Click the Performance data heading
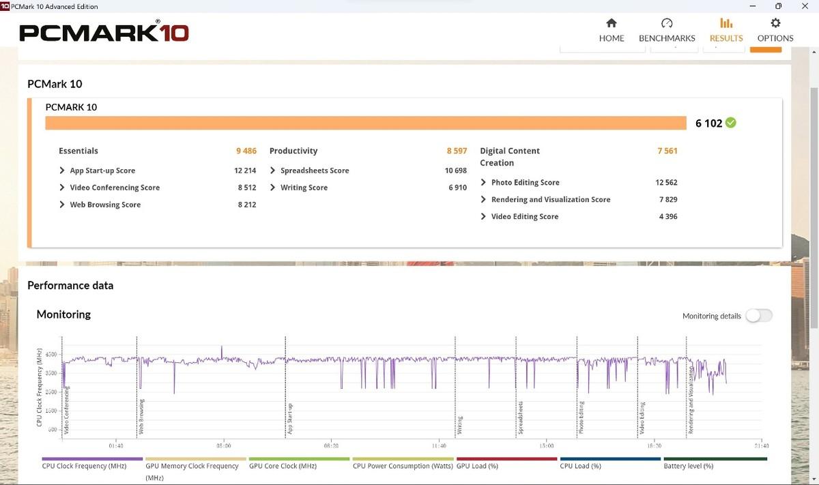 tap(70, 286)
